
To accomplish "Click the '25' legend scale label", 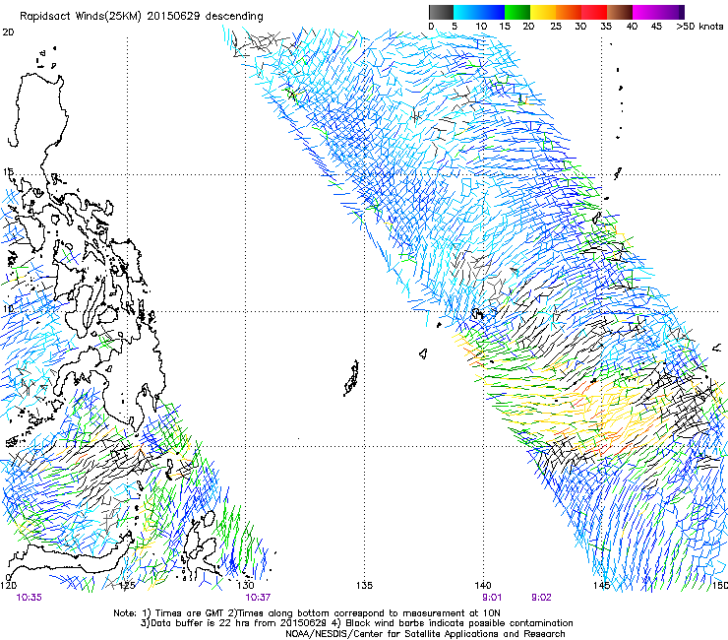I will (x=556, y=27).
